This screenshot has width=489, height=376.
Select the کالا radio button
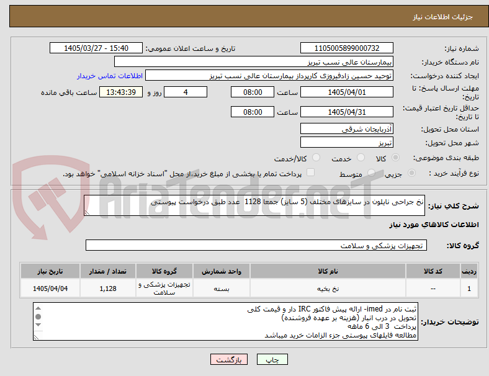pos(395,158)
